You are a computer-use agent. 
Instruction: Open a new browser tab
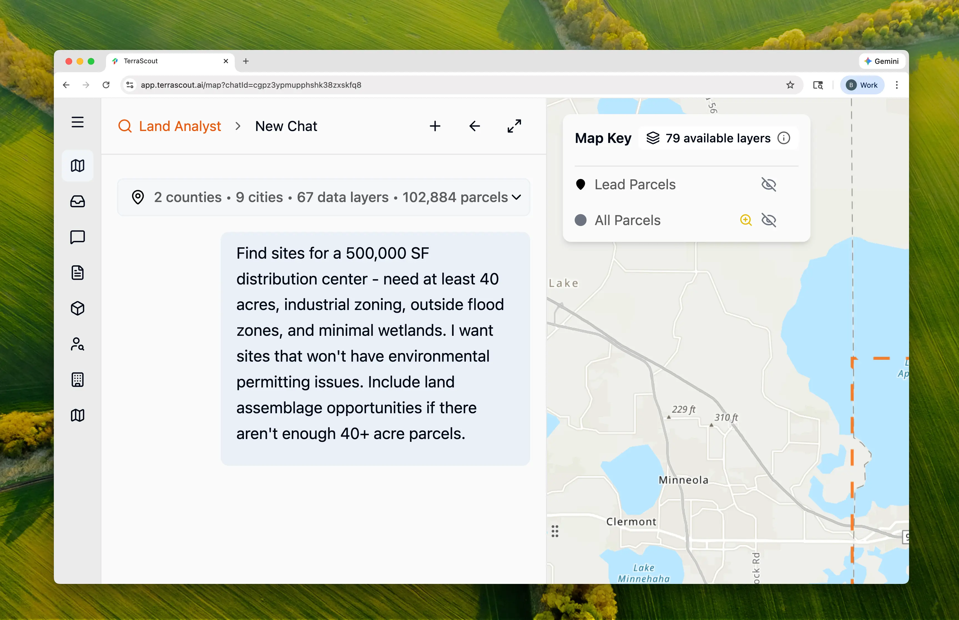coord(246,61)
